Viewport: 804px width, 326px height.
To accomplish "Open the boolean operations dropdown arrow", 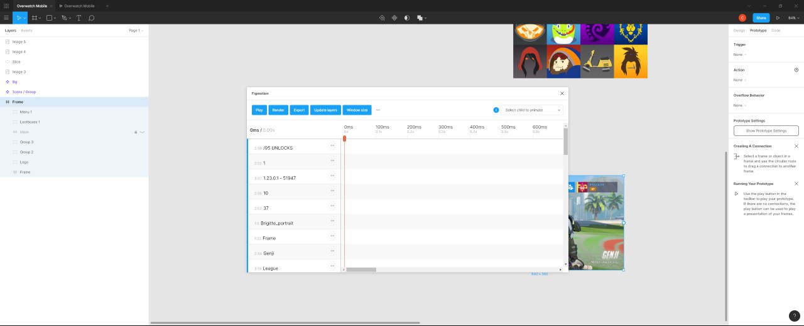I will [426, 18].
